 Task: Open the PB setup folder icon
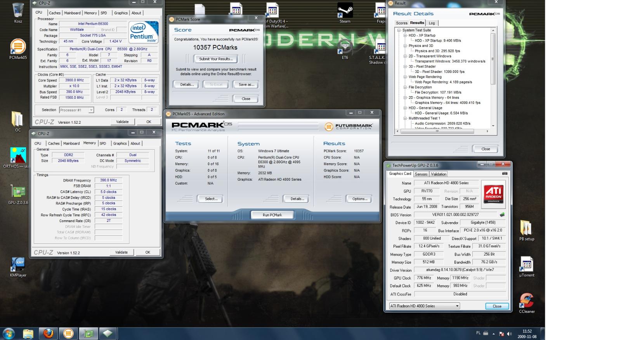(x=527, y=230)
